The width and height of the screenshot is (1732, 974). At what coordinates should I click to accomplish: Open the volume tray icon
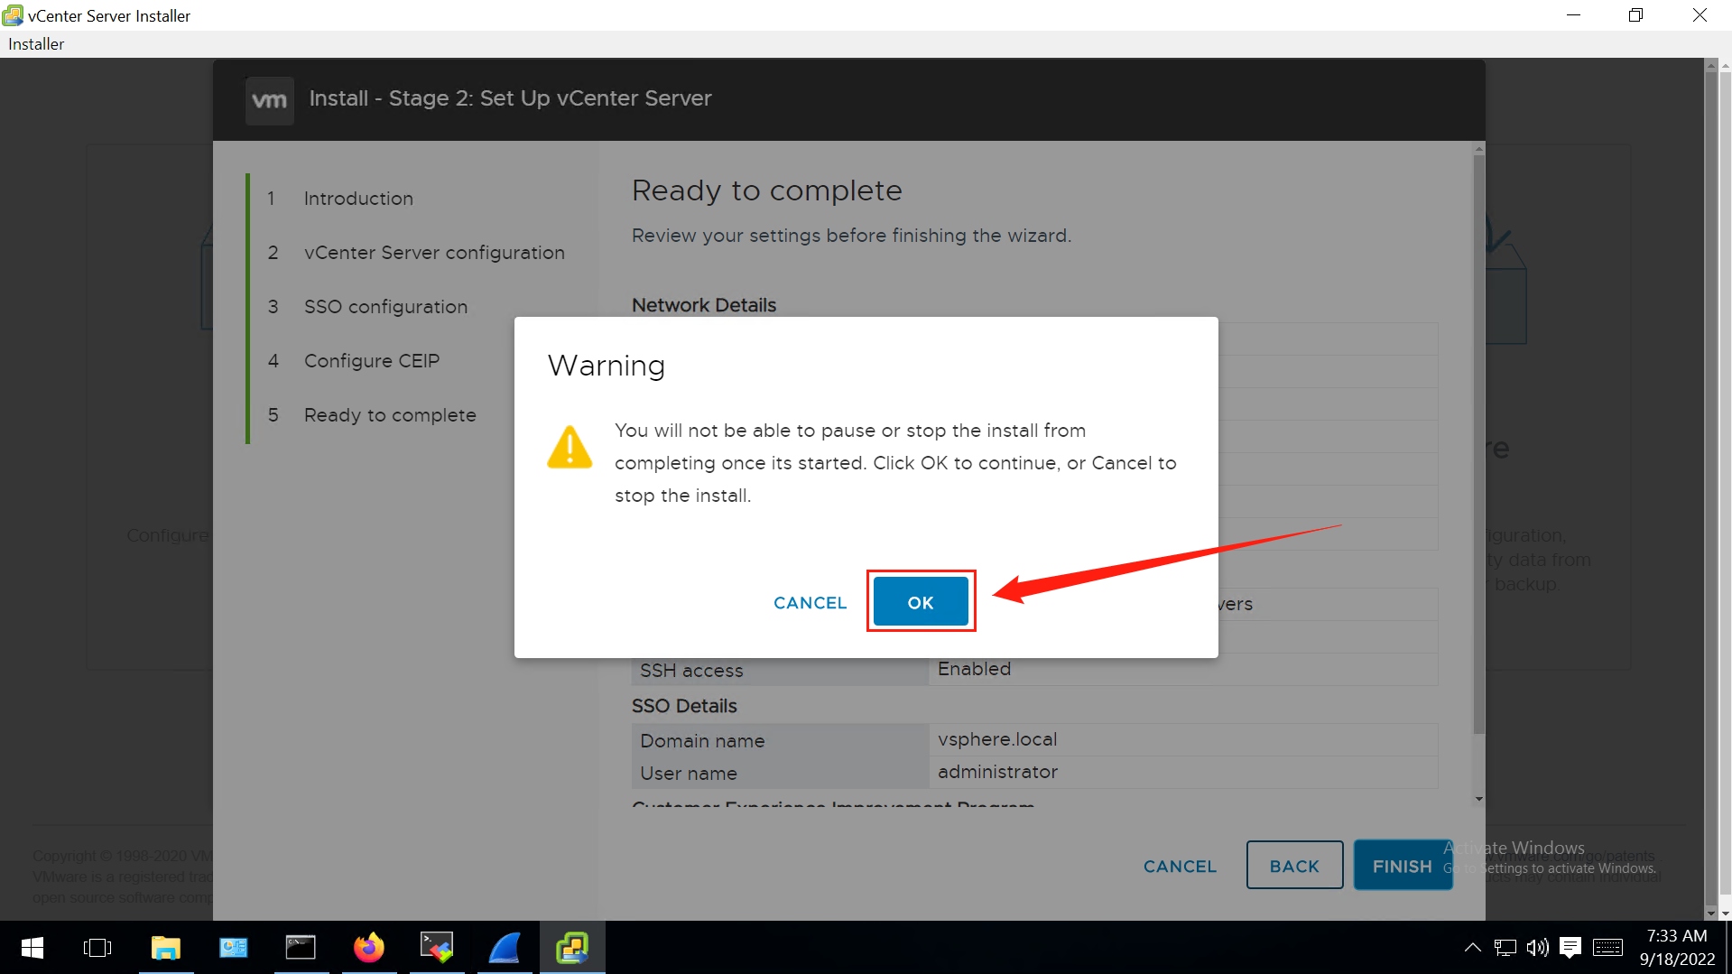(x=1537, y=948)
